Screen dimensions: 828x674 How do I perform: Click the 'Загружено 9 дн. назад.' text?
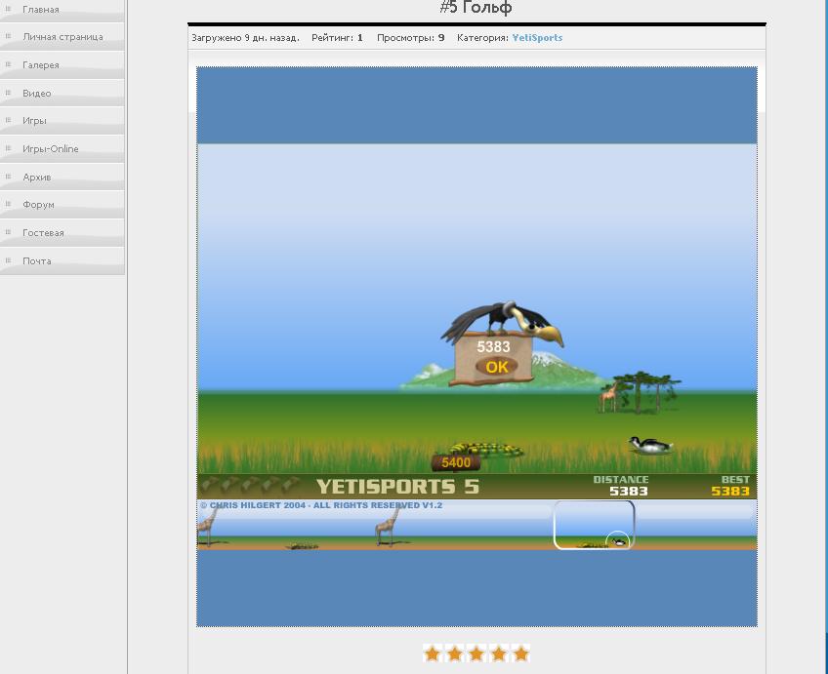pos(245,37)
